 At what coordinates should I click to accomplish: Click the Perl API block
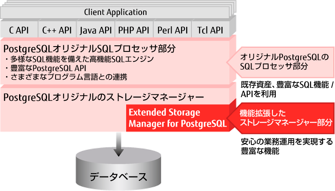(x=172, y=30)
